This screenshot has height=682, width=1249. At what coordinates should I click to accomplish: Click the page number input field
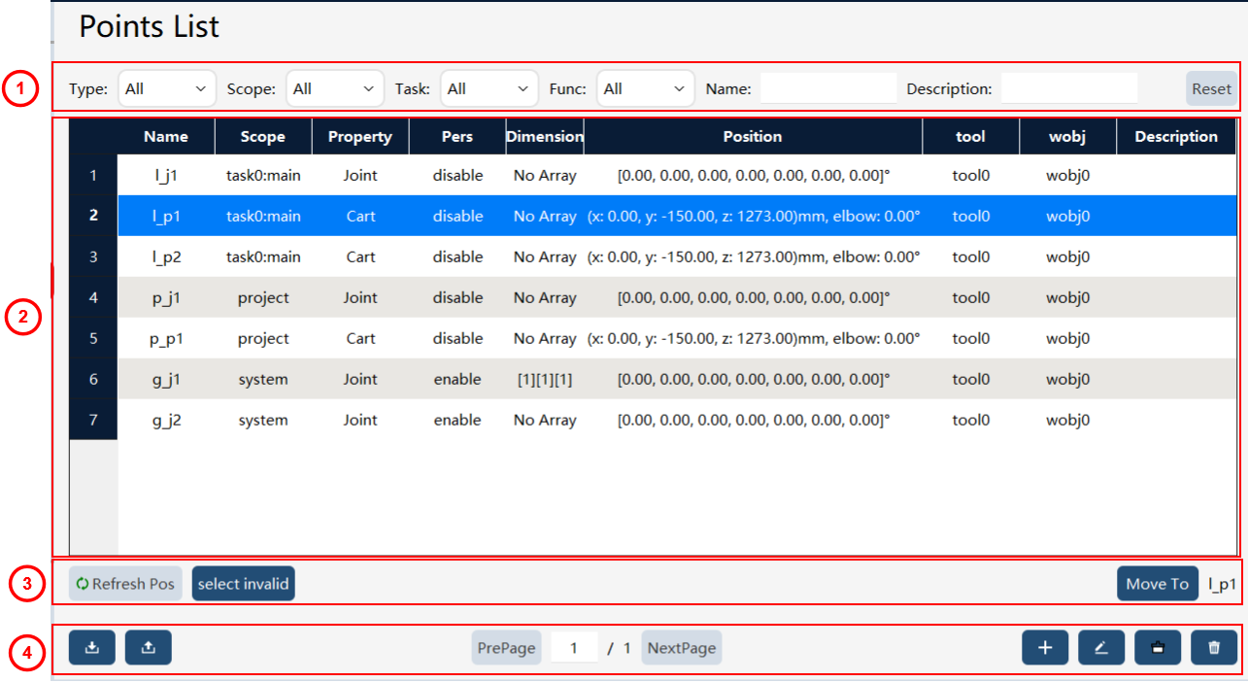tap(574, 648)
